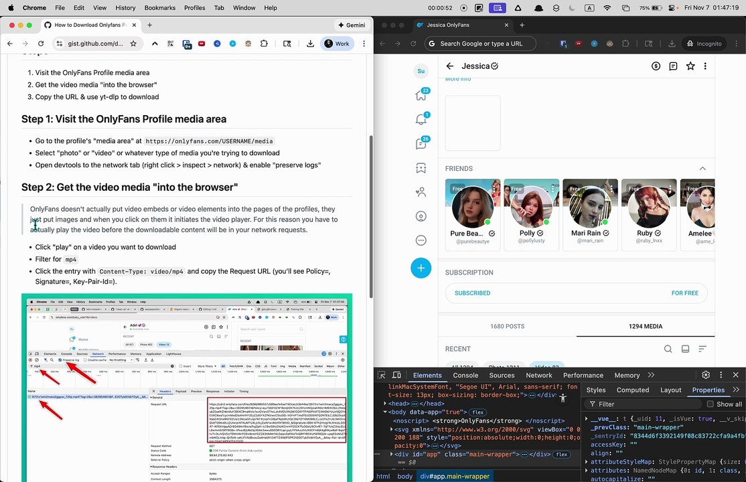Open the Ruby friend card

(x=649, y=214)
